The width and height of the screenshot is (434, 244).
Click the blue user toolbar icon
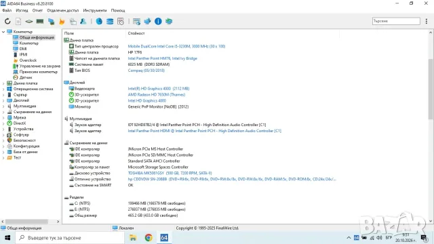pyautogui.click(x=83, y=21)
